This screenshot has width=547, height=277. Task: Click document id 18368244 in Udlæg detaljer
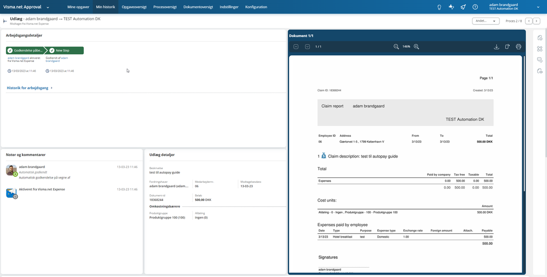click(157, 200)
